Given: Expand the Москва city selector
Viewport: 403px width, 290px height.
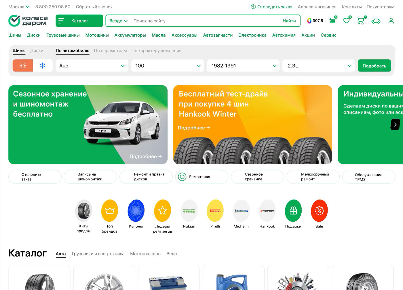Looking at the screenshot, I should click(x=19, y=7).
